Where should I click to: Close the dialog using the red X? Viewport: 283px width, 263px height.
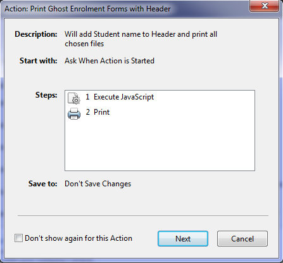pyautogui.click(x=265, y=6)
